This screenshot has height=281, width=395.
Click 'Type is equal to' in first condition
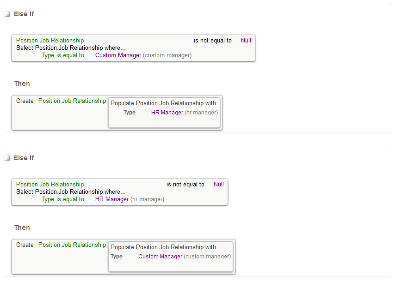[63, 55]
